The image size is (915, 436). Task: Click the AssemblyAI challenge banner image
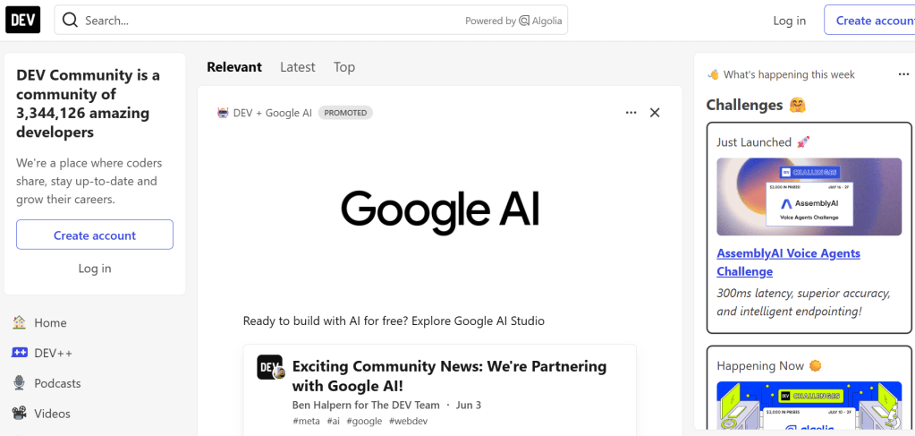[x=809, y=197]
